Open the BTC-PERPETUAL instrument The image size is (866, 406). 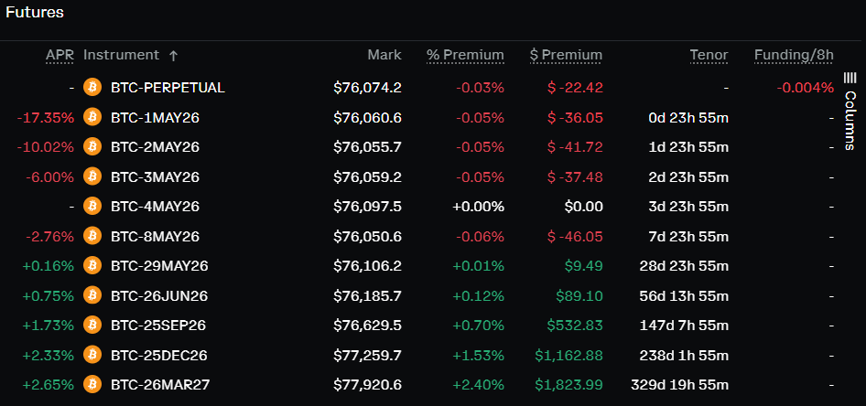point(168,88)
